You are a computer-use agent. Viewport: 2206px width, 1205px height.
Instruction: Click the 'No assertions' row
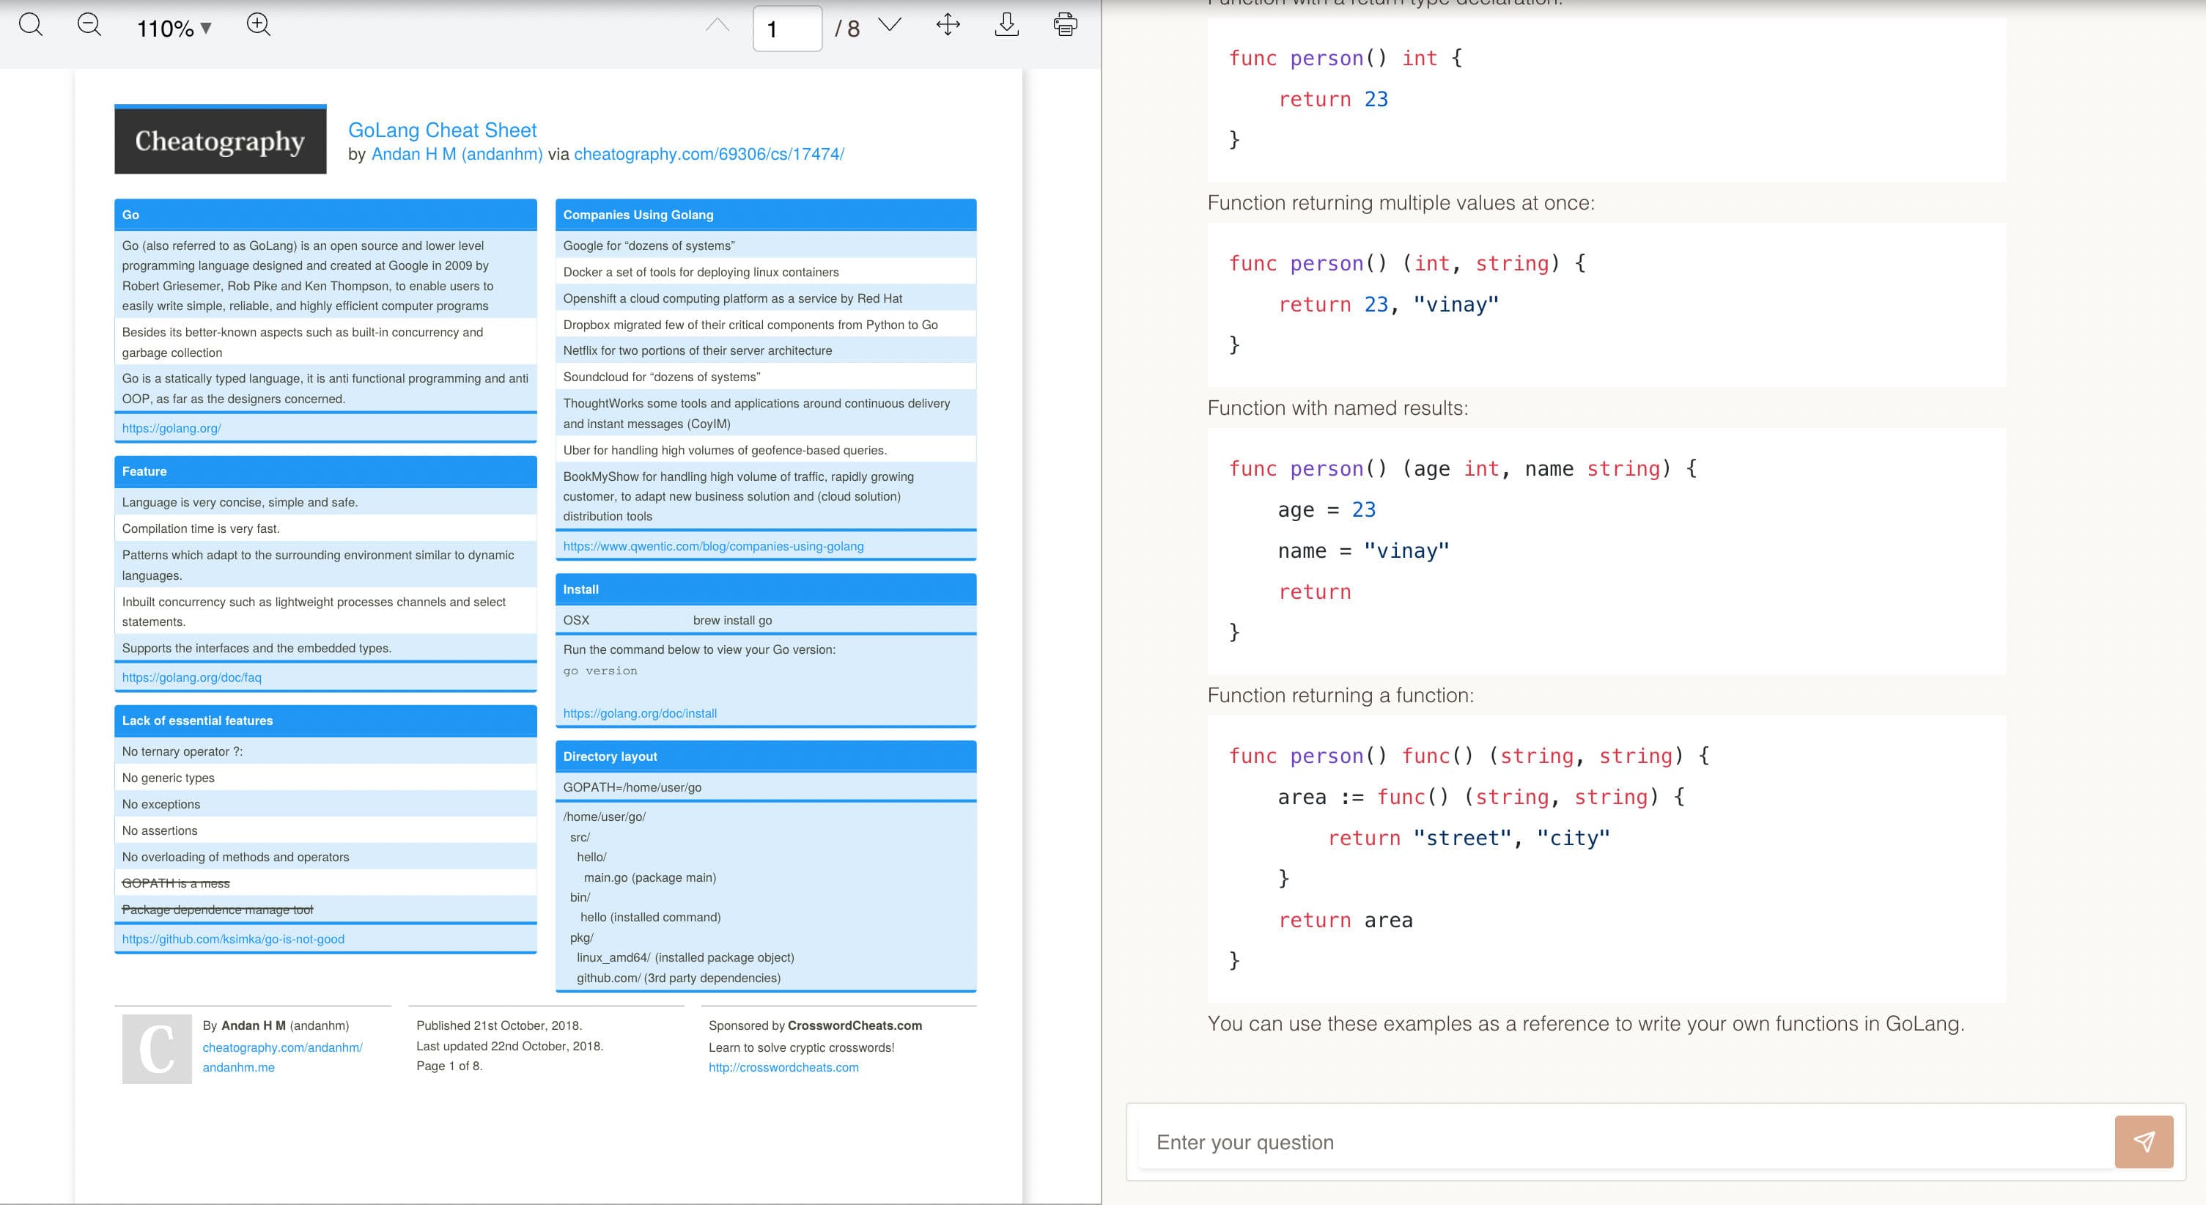coord(325,830)
